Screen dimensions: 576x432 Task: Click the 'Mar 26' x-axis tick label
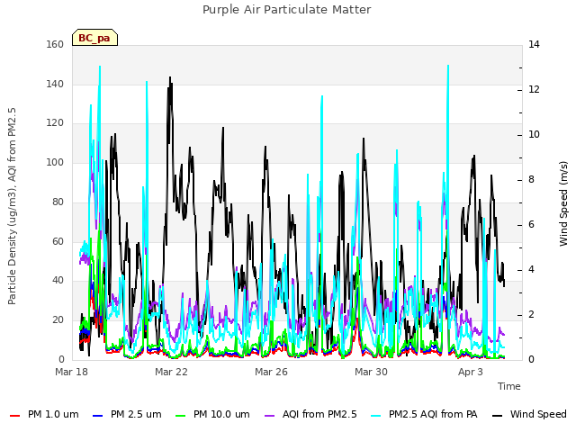271,372
